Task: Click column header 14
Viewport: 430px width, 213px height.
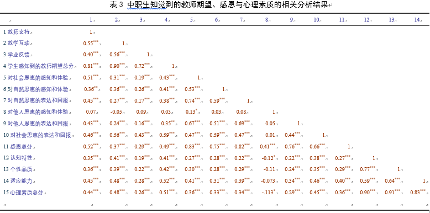Action: click(417, 20)
